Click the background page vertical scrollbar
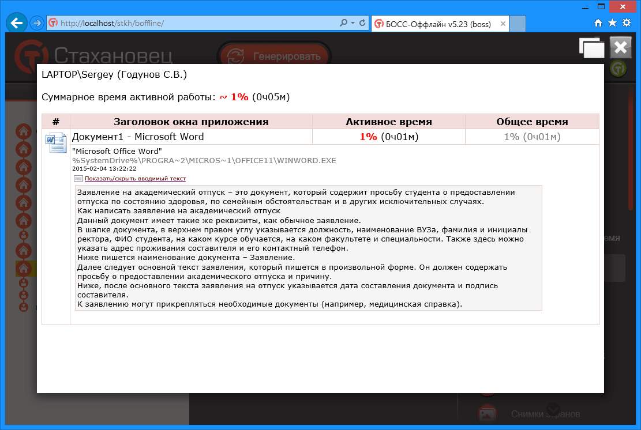This screenshot has width=641, height=430. click(x=632, y=149)
